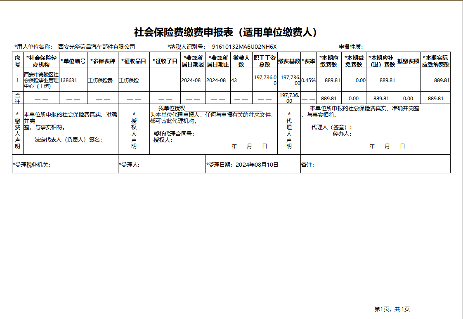Select the 抵缴费额 column header
Viewport: 463px width, 319px height.
point(408,61)
